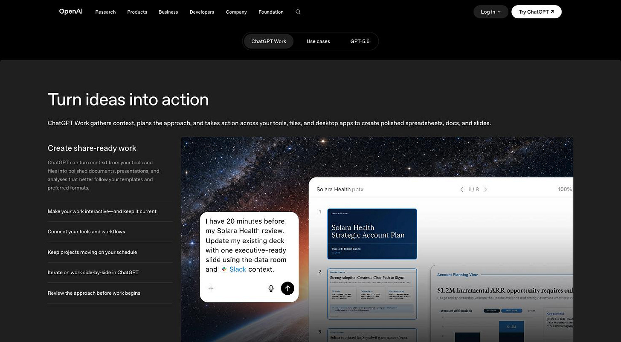Open the Business menu

click(168, 12)
